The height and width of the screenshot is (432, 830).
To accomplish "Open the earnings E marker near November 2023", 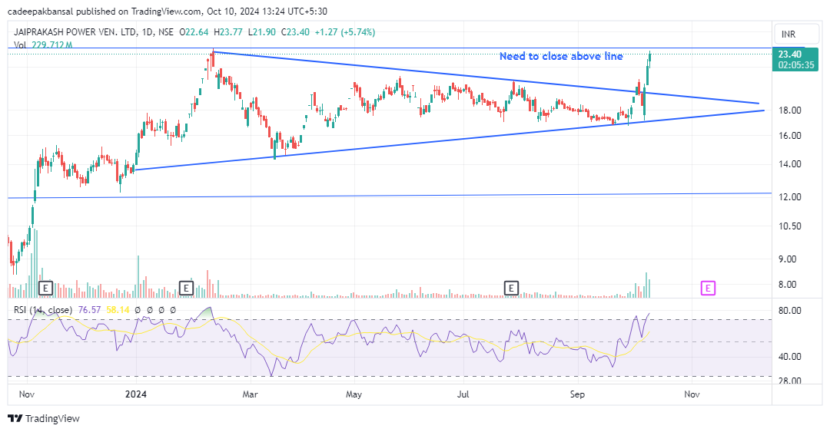I will point(46,289).
